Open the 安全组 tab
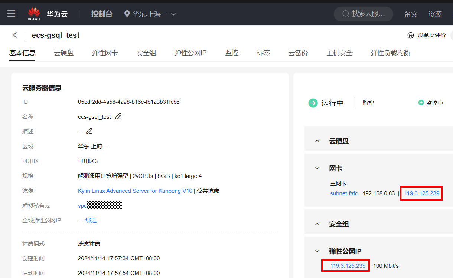 (146, 53)
